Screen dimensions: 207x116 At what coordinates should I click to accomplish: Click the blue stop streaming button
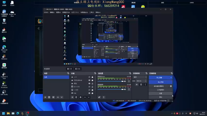point(159,78)
